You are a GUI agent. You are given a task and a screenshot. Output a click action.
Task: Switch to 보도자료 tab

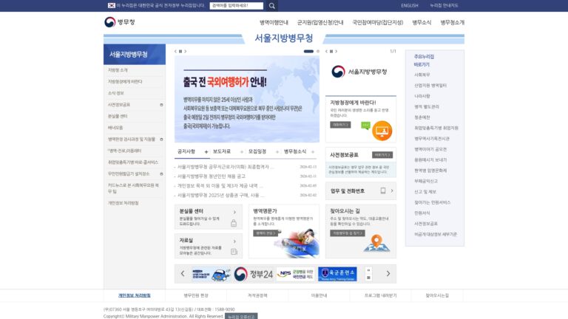coord(222,151)
